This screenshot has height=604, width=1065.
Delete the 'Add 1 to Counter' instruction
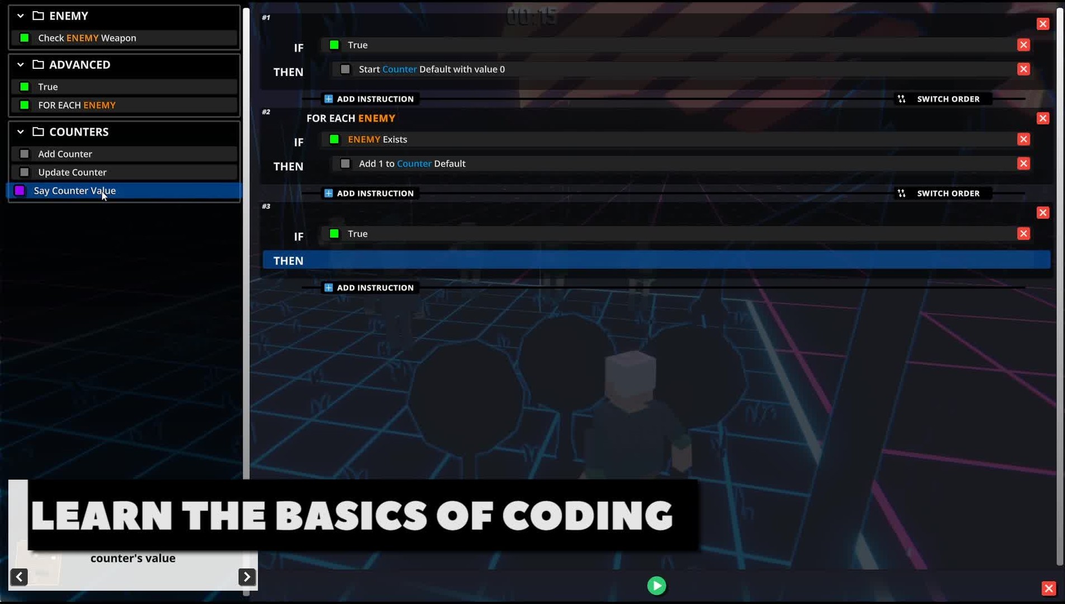click(1023, 163)
